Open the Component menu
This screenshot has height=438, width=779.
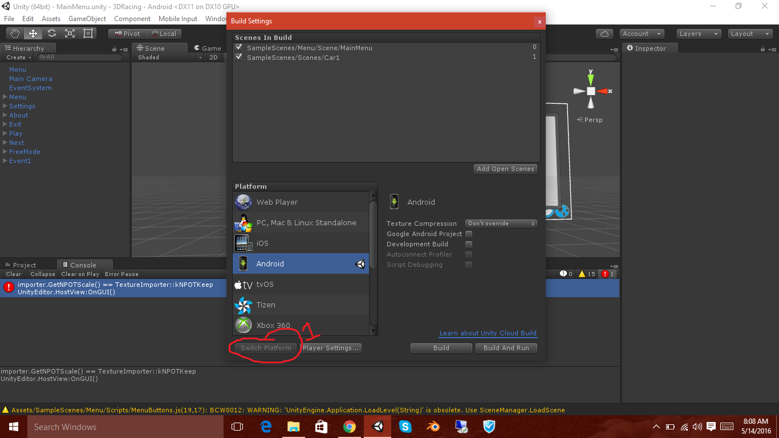point(132,19)
